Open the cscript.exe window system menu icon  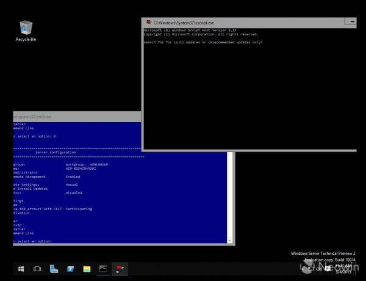point(148,21)
